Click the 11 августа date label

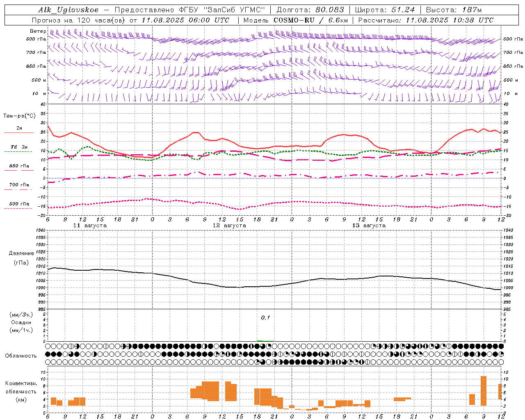coord(90,226)
